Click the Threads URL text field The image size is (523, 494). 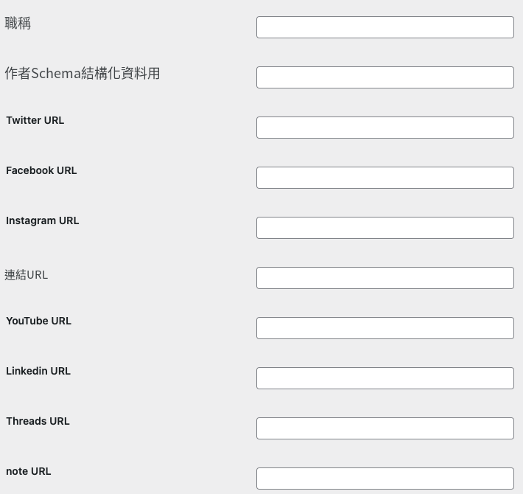[x=385, y=428]
